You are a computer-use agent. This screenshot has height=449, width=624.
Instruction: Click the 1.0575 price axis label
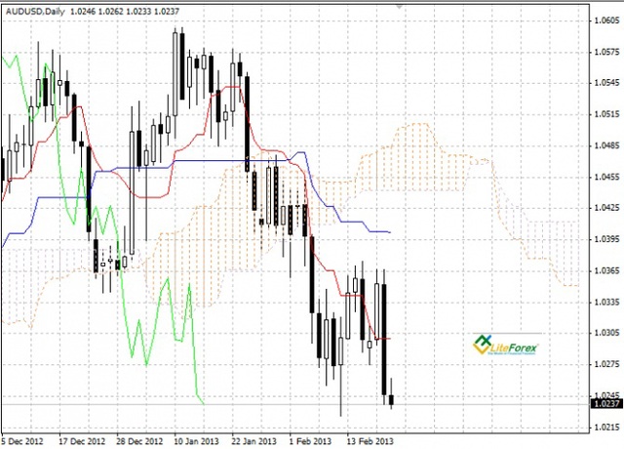[606, 52]
